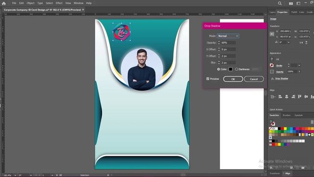This screenshot has width=314, height=177.
Task: Select the Color radio button
Action: coord(218,69)
